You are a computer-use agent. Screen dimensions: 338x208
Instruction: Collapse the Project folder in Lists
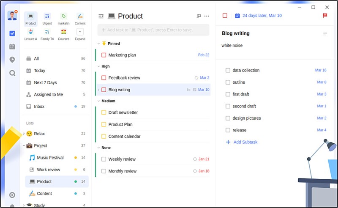(x=24, y=146)
